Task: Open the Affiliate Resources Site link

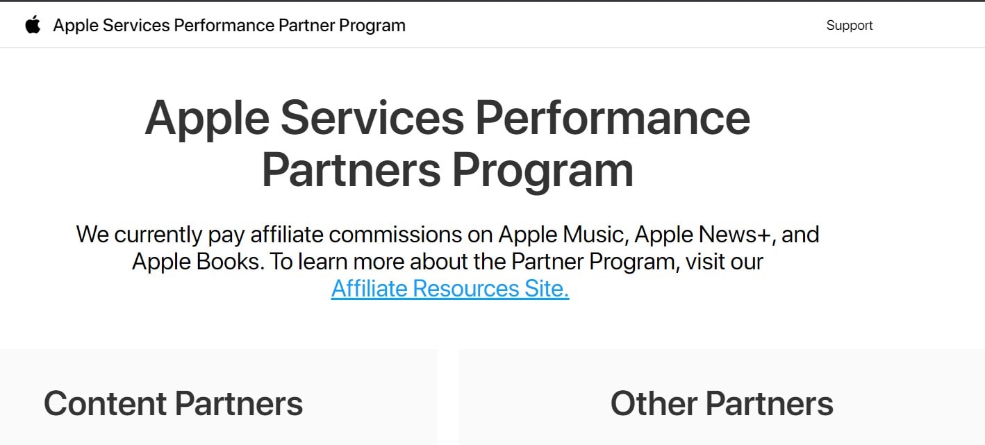Action: click(x=450, y=288)
